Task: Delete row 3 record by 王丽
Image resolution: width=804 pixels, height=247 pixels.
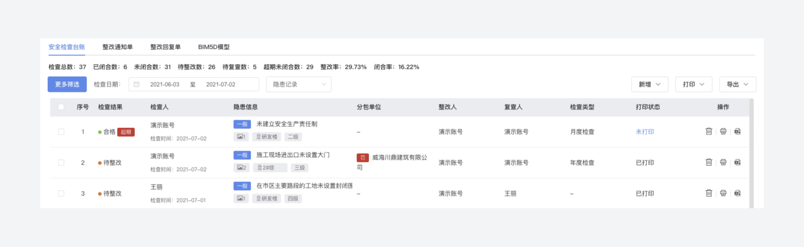Action: tap(709, 193)
